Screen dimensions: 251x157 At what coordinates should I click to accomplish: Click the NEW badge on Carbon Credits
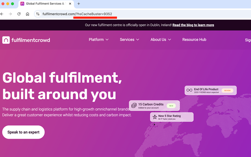(x=171, y=106)
